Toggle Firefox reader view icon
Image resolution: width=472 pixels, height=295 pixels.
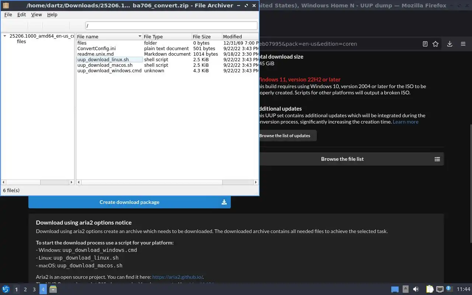[x=425, y=44]
